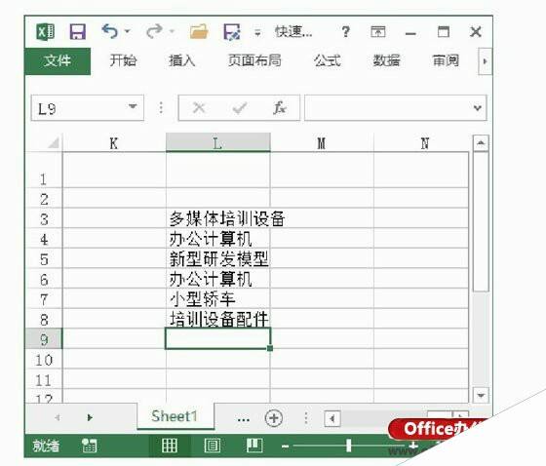
Task: Open Ribbon Display Options
Action: 378,32
